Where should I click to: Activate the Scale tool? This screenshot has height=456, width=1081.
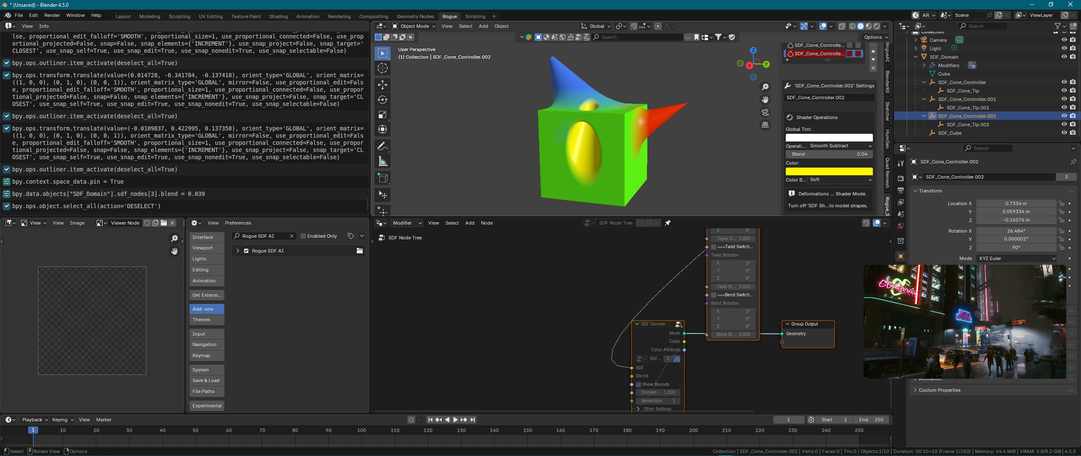pos(383,115)
